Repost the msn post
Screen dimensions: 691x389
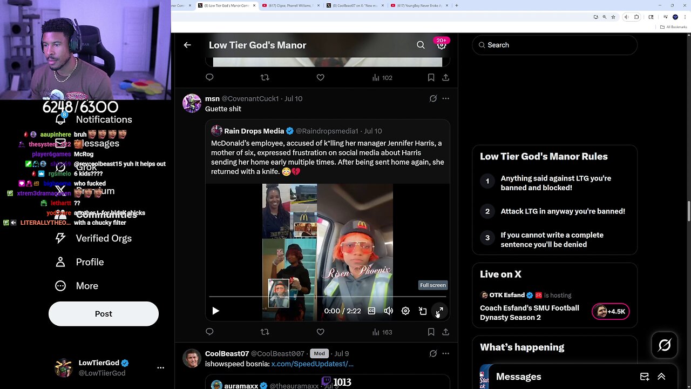[x=265, y=332]
